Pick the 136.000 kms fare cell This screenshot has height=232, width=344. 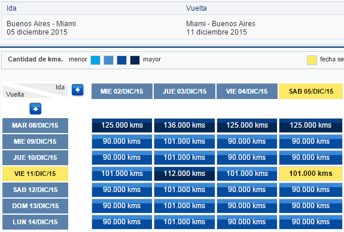coord(184,125)
